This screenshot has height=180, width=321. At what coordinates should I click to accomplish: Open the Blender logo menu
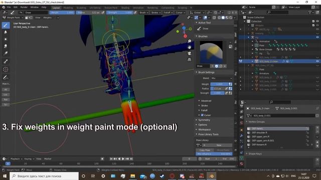point(4,7)
